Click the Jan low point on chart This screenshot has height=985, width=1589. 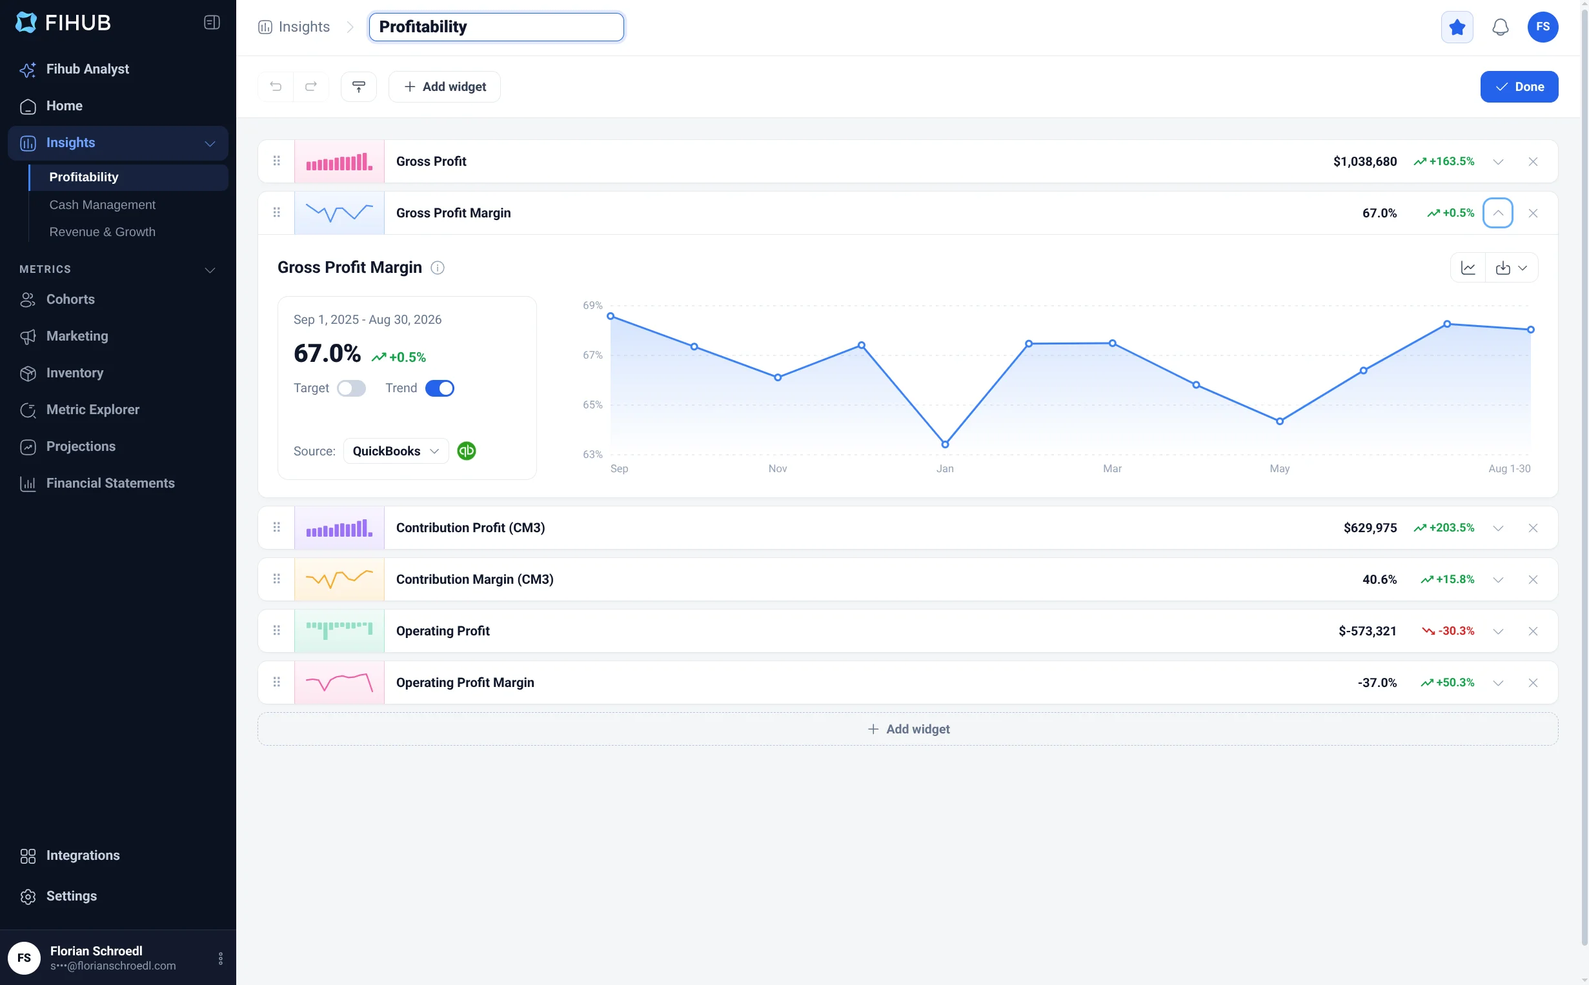944,444
